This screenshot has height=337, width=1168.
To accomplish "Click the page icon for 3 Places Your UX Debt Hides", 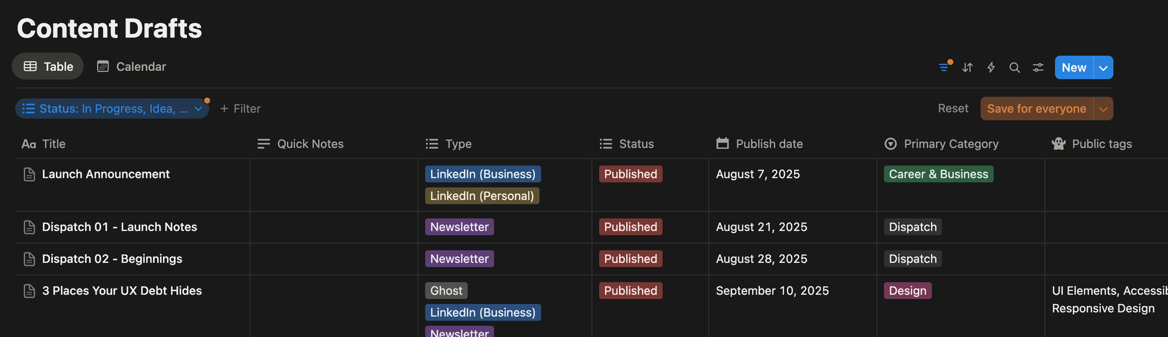I will coord(29,291).
